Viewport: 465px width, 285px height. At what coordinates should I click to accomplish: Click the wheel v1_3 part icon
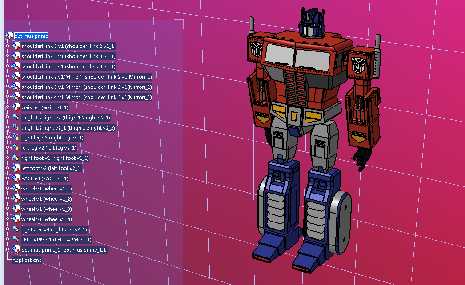16,209
